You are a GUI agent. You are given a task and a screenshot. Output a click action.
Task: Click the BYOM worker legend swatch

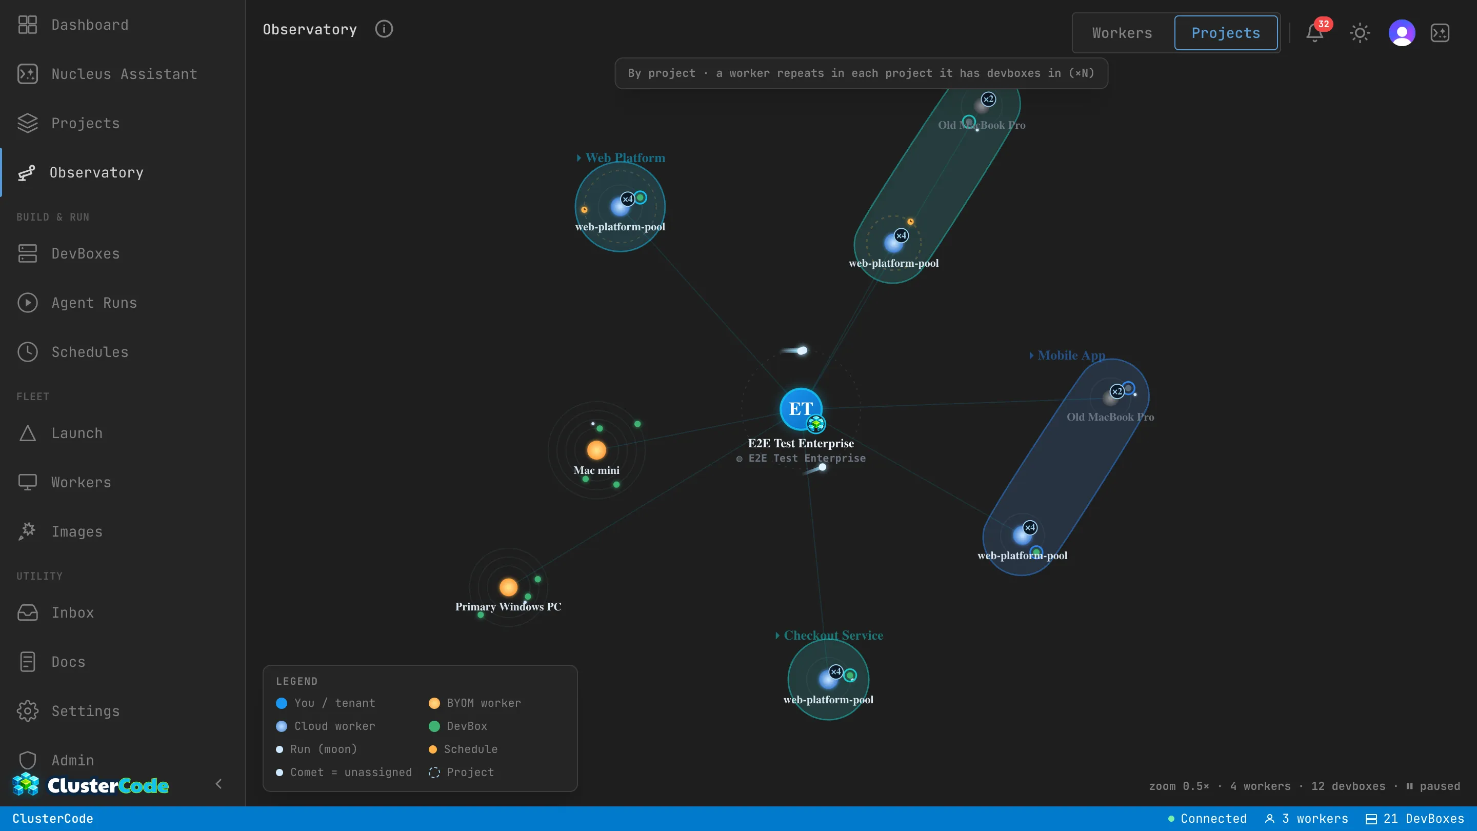[434, 703]
